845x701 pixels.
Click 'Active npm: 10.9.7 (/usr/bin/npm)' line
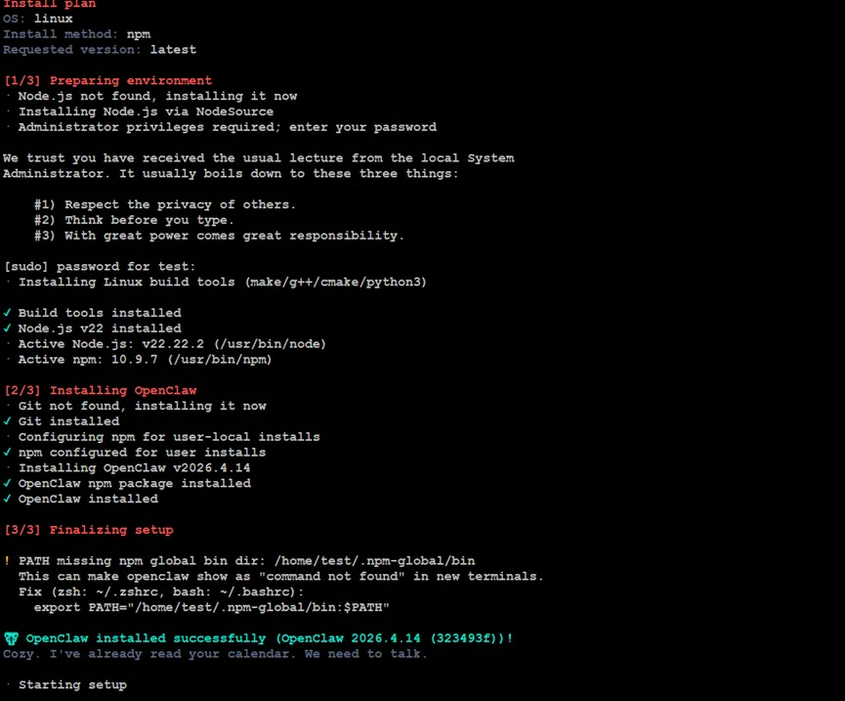coord(145,359)
